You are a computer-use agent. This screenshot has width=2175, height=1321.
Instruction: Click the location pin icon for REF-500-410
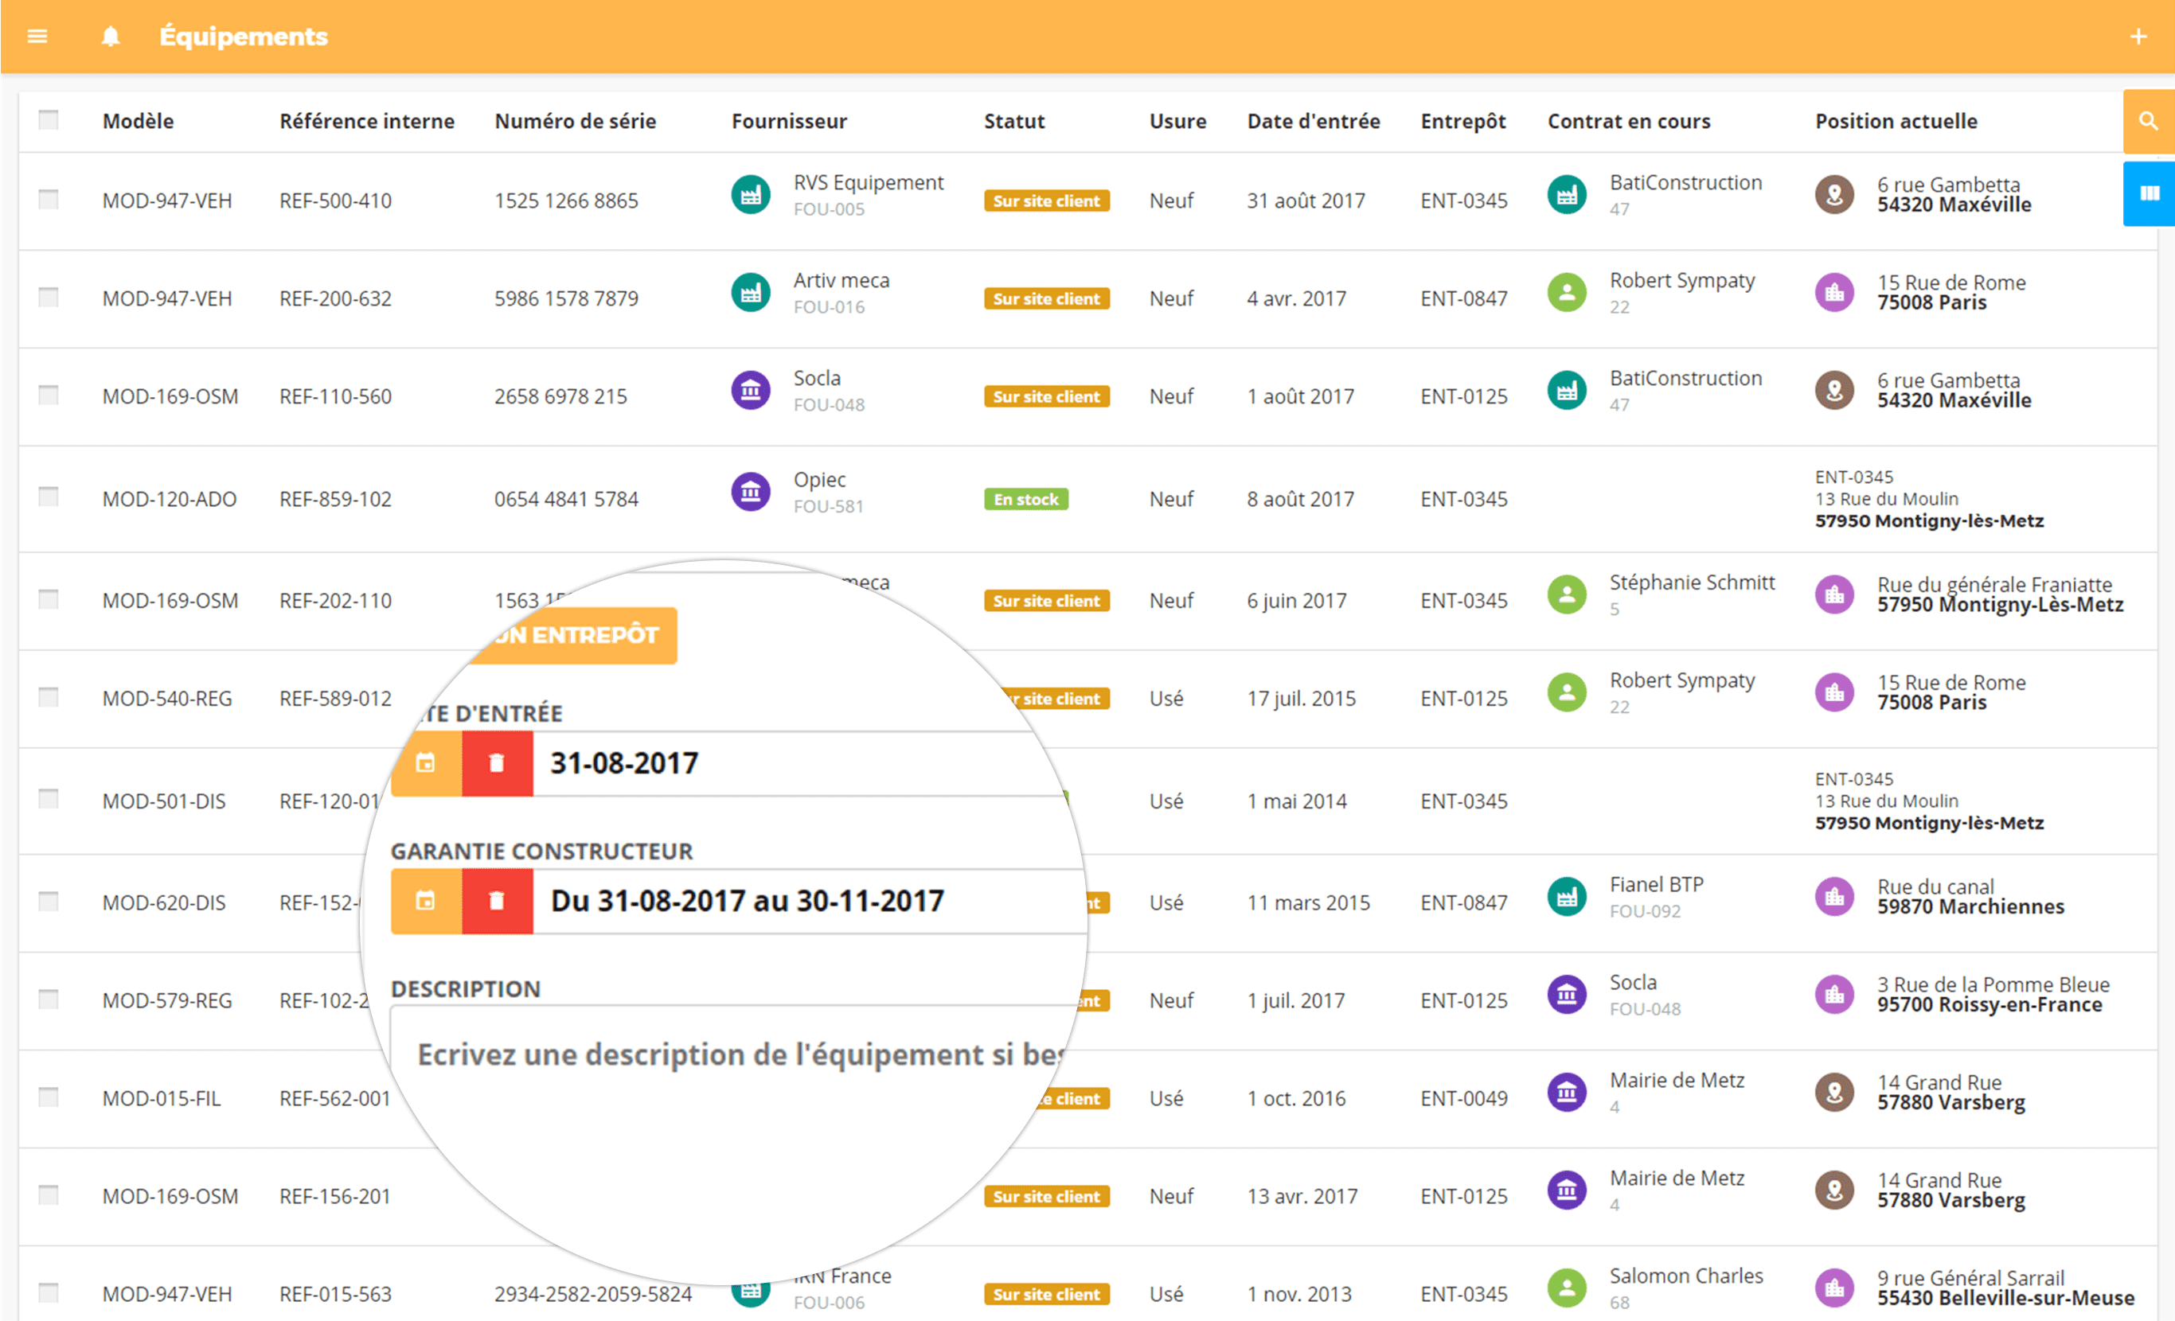pyautogui.click(x=1834, y=195)
